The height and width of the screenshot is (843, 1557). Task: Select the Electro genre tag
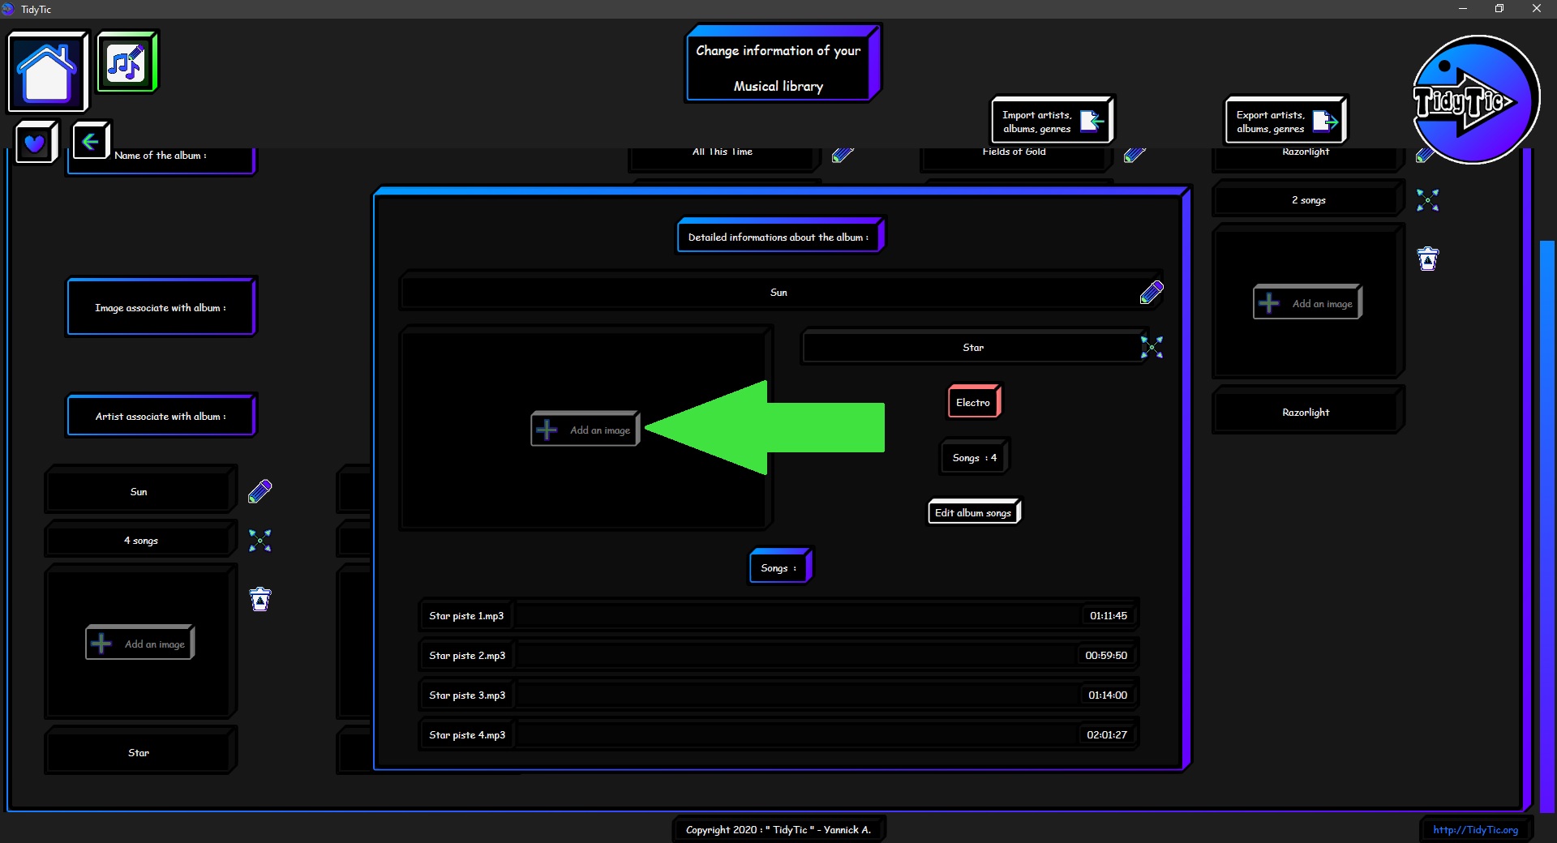tap(973, 403)
